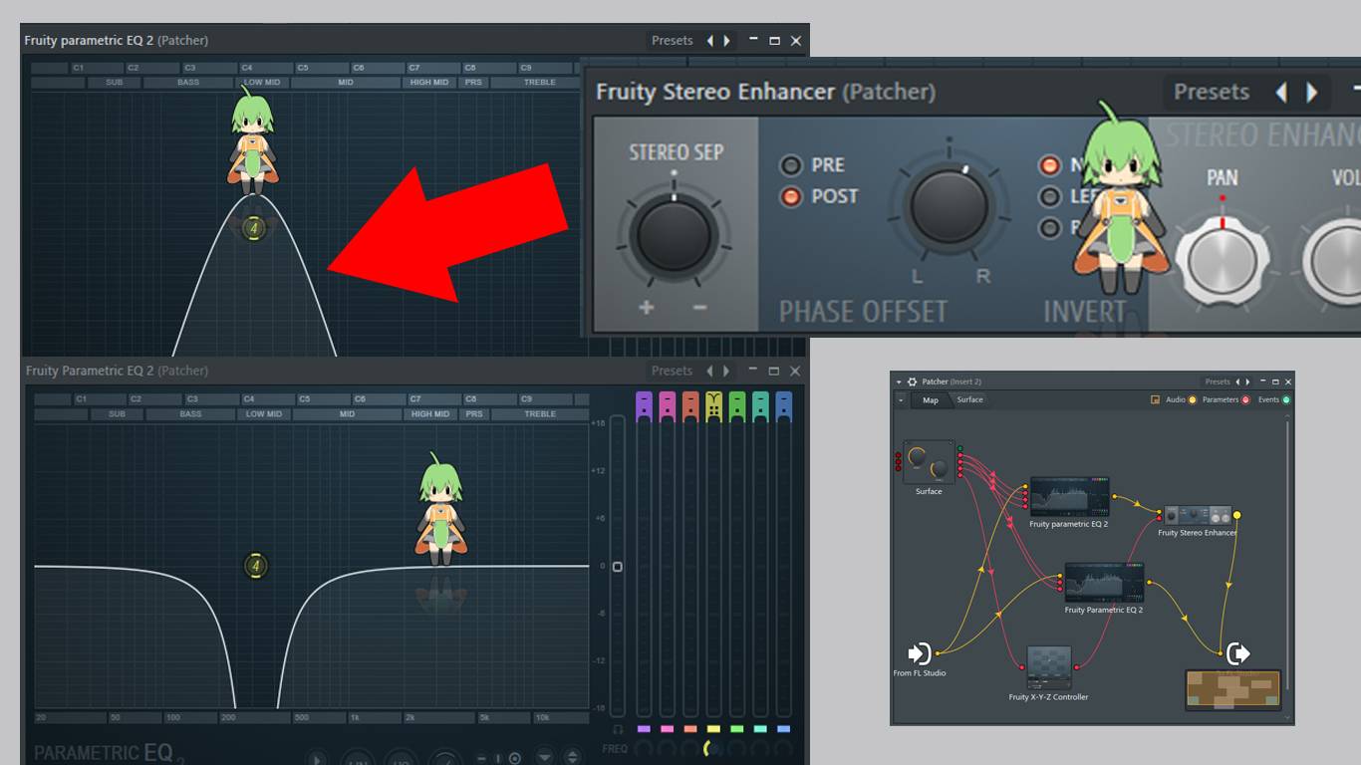Image resolution: width=1361 pixels, height=765 pixels.
Task: Toggle Parameters connections visibility in Patcher
Action: (1245, 399)
